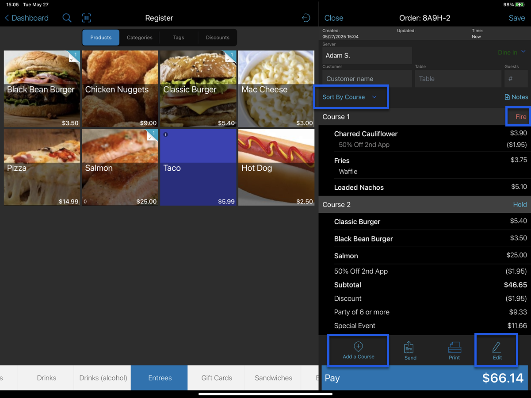The image size is (531, 398).
Task: Tap the circular arrow icon beside Register
Action: tap(306, 18)
